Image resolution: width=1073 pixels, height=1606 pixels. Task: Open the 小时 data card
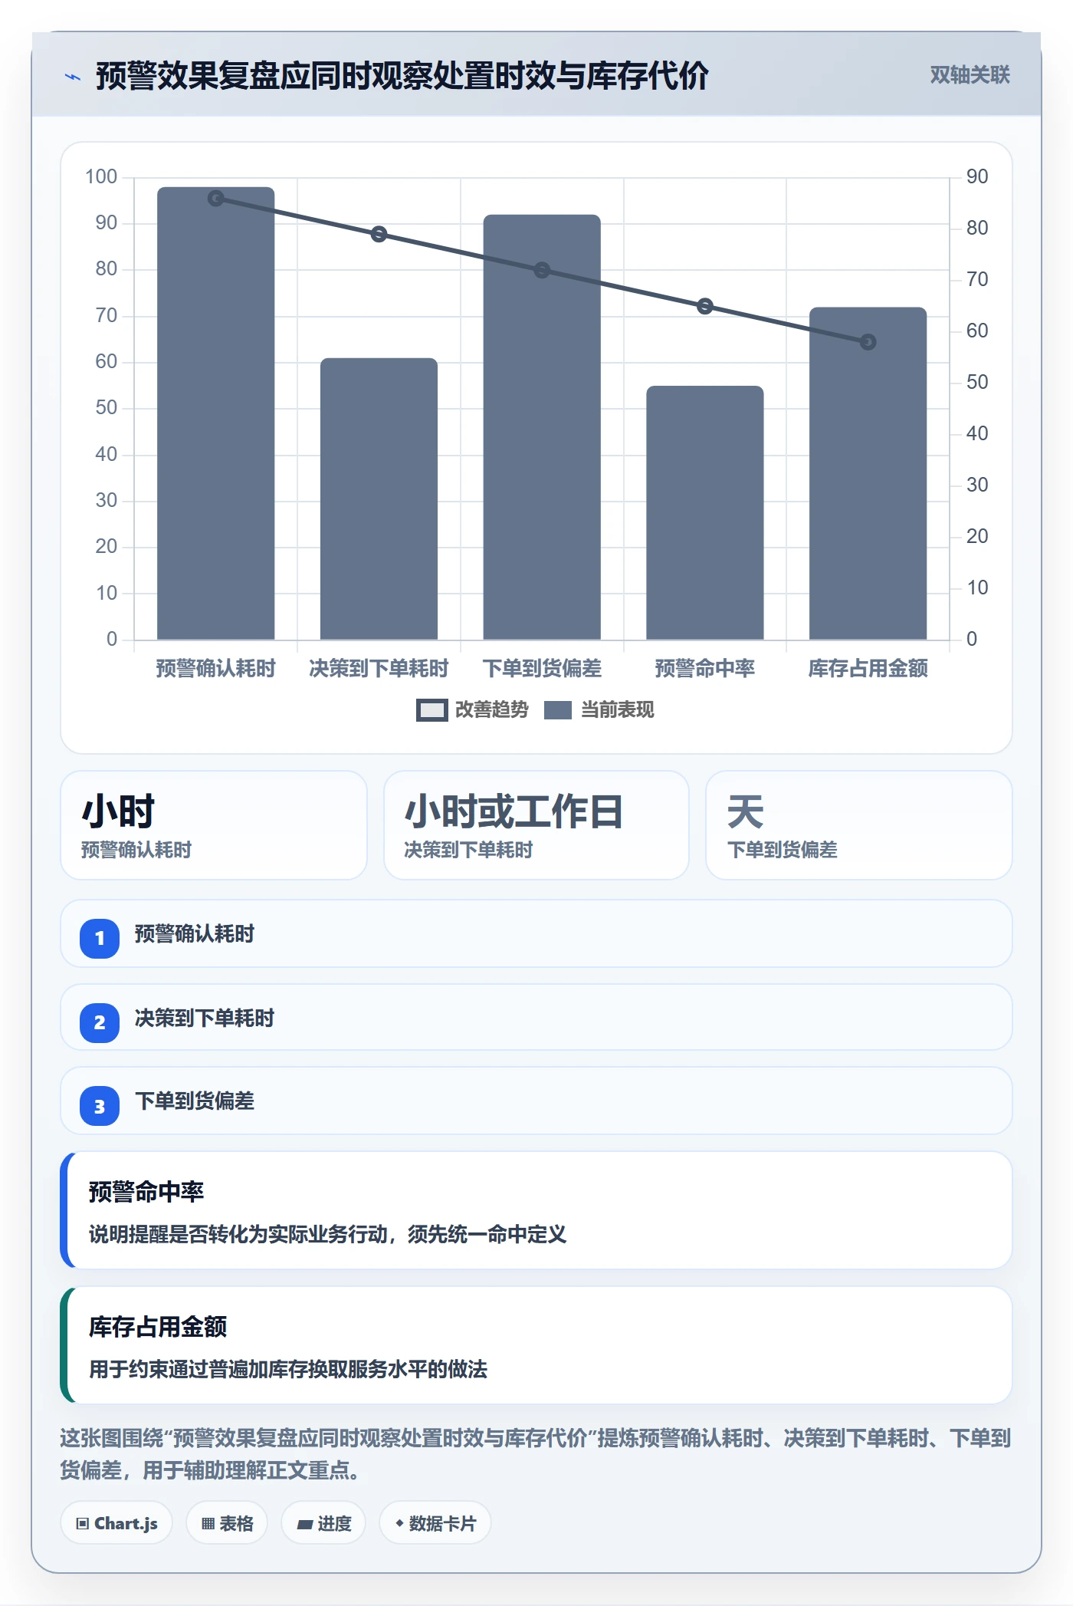[x=214, y=825]
